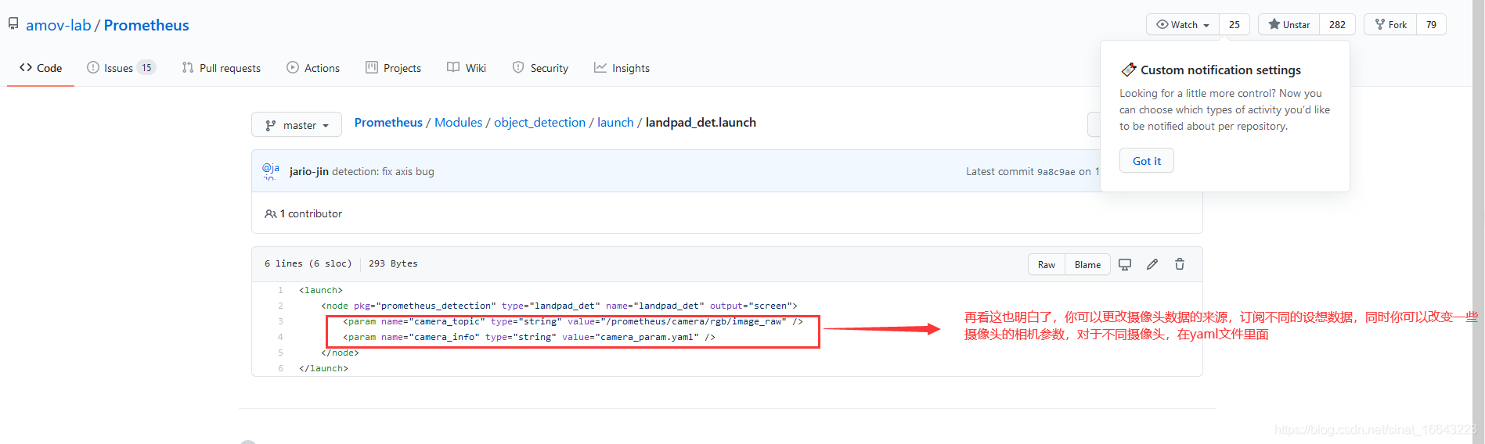Open the Pull requests tab
Viewport: 1485px width, 444px height.
[x=222, y=68]
